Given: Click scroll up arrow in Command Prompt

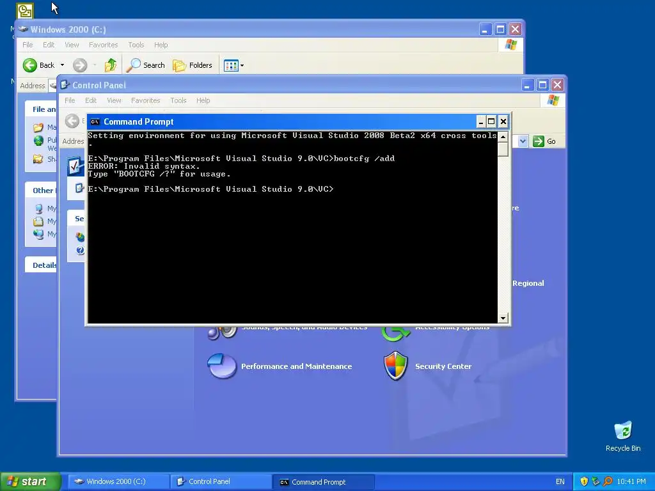Looking at the screenshot, I should click(x=503, y=137).
